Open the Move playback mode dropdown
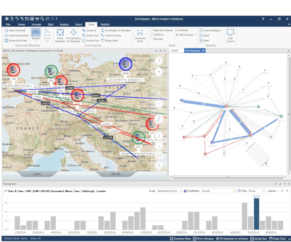 tap(257, 191)
